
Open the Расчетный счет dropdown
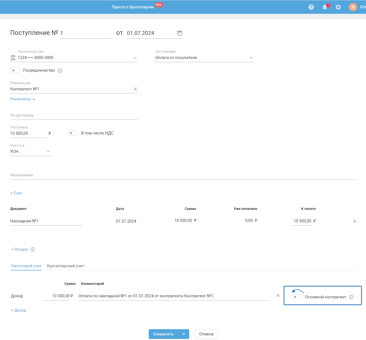click(x=135, y=58)
